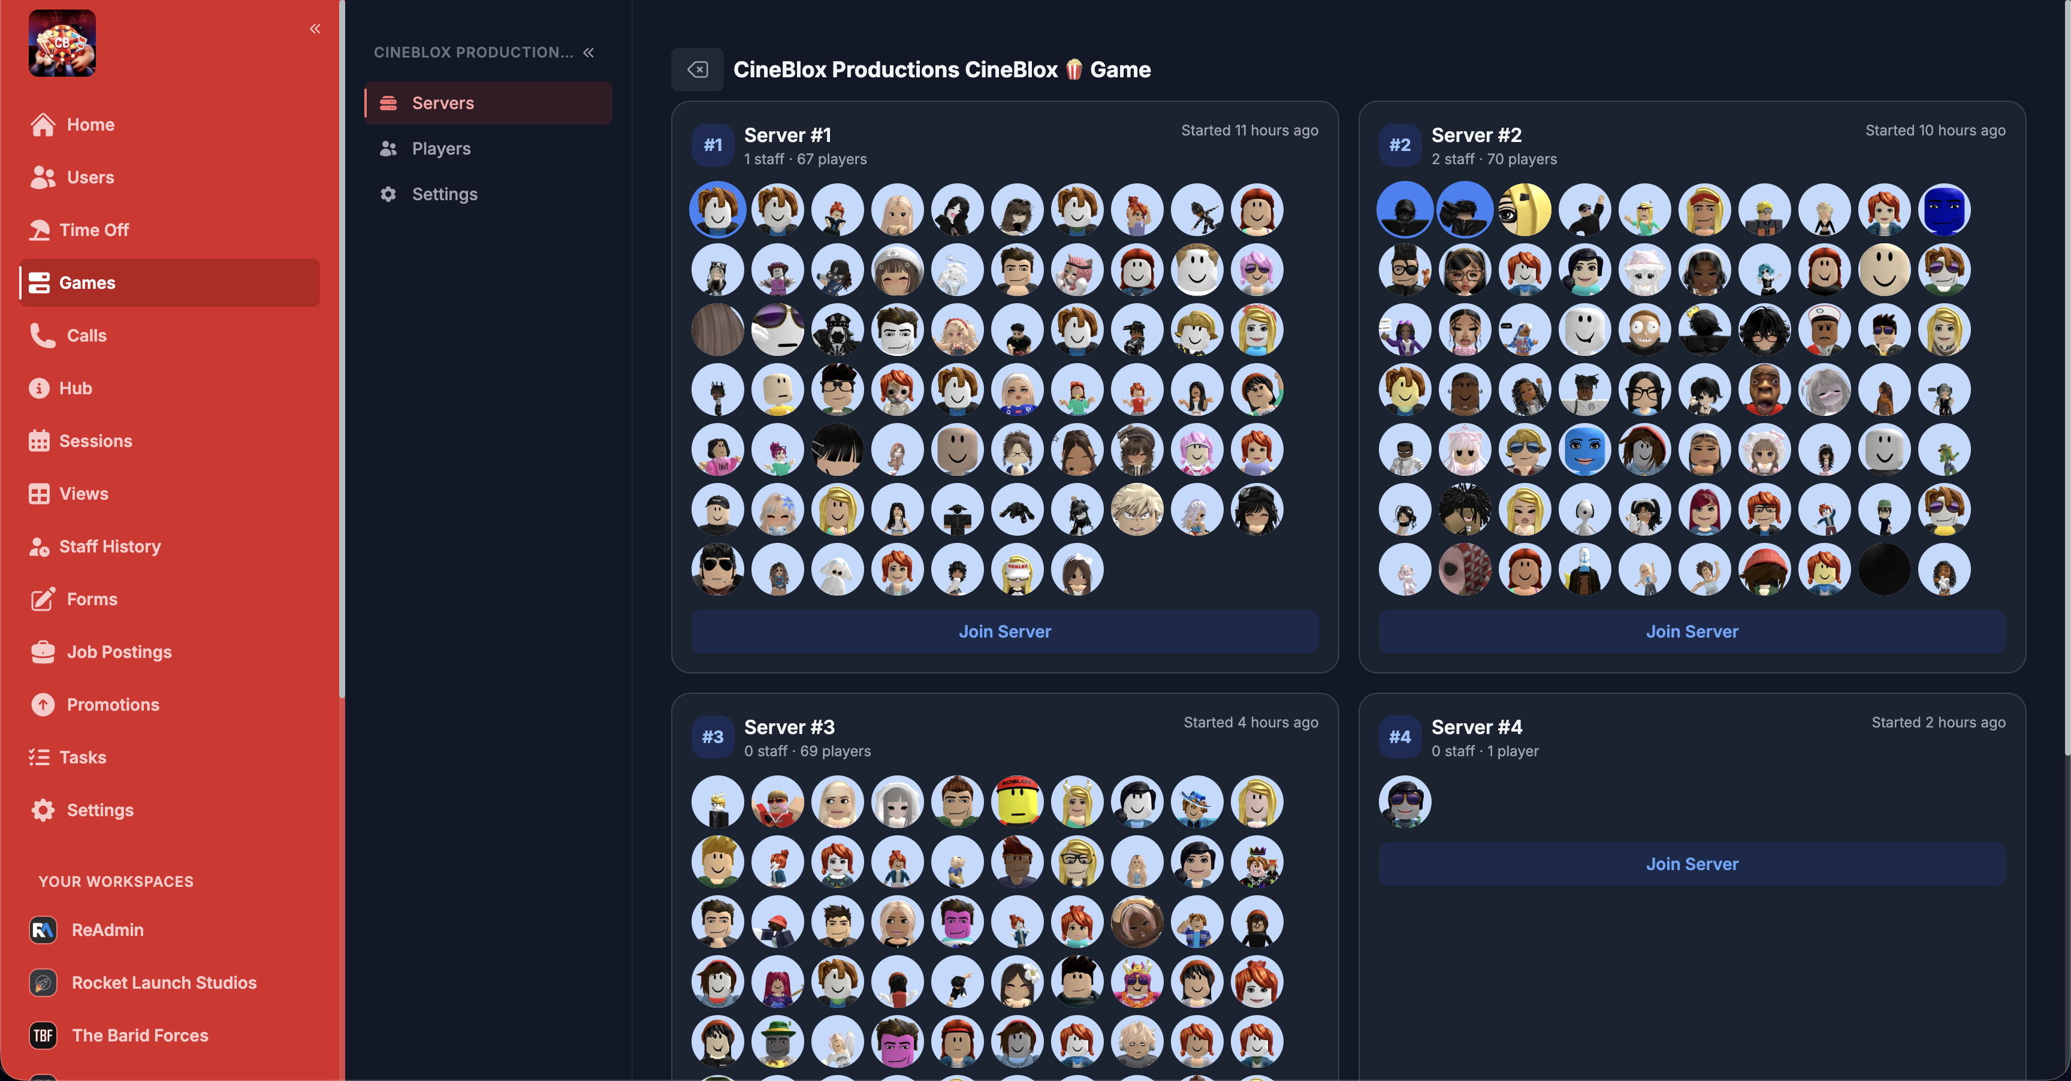Click the Rocket Launch Studios logo
2071x1081 pixels.
coord(43,983)
